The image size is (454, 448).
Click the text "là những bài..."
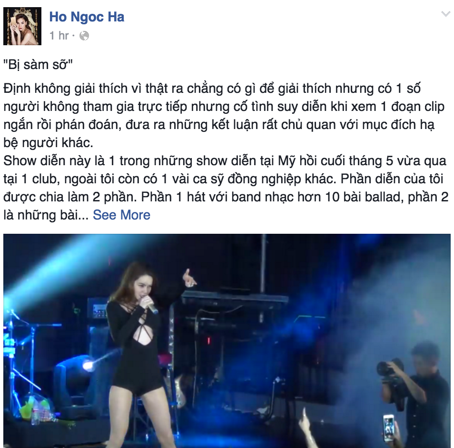tap(46, 215)
